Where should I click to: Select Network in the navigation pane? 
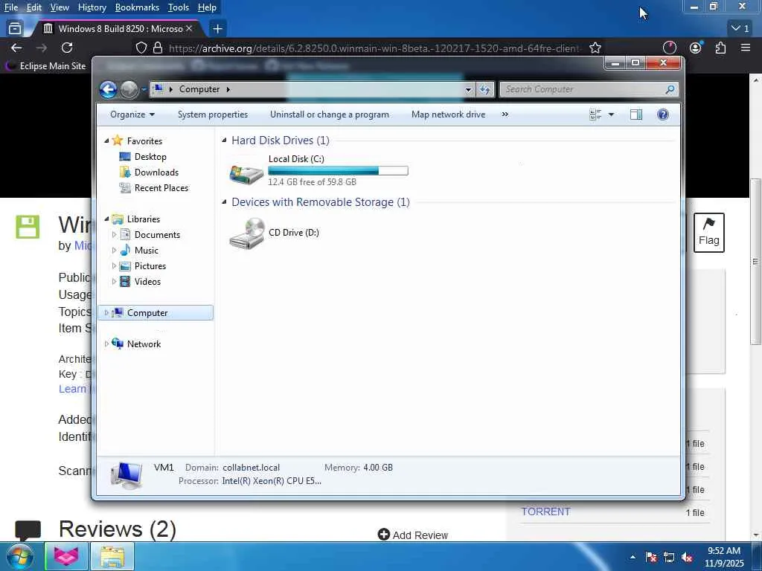coord(144,343)
